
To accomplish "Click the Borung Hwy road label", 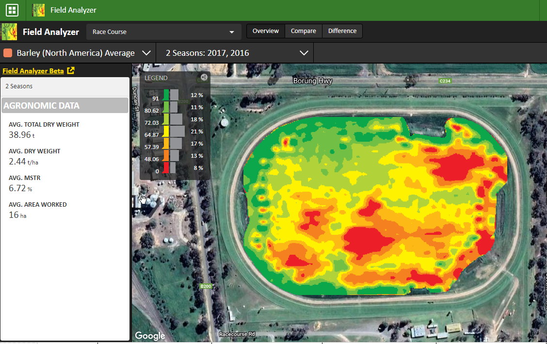I will pyautogui.click(x=313, y=81).
